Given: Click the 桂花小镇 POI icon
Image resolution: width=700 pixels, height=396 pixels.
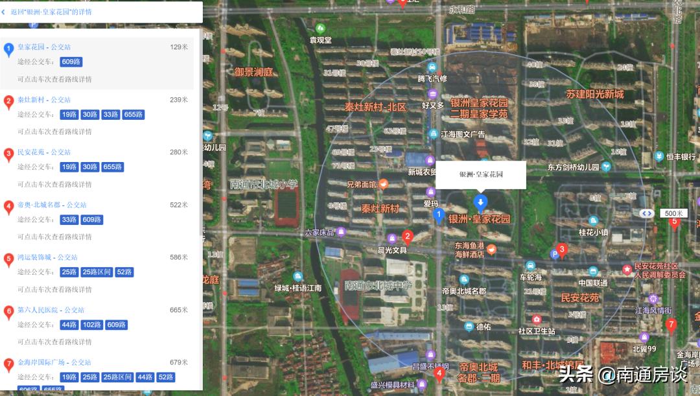Looking at the screenshot, I should coord(593,220).
